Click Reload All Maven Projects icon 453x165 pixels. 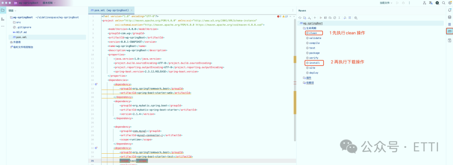[300, 18]
